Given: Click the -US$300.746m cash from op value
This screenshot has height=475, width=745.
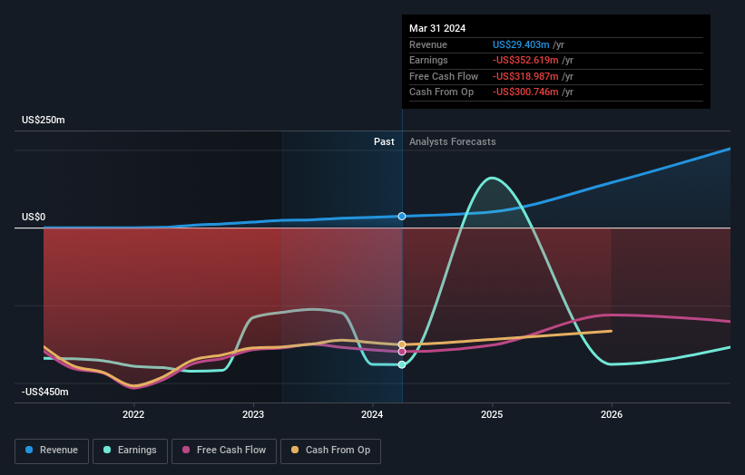Looking at the screenshot, I should point(525,92).
